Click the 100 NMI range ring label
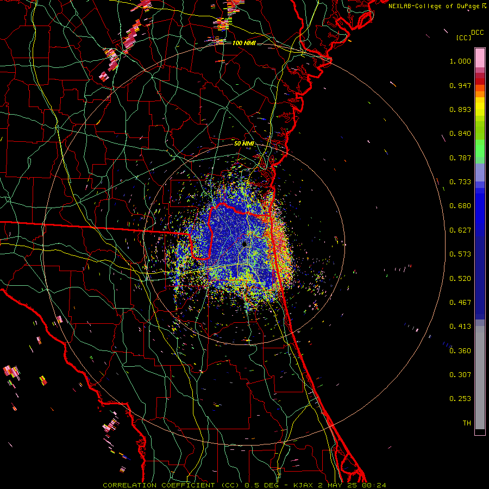Image resolution: width=489 pixels, height=489 pixels. [x=244, y=43]
